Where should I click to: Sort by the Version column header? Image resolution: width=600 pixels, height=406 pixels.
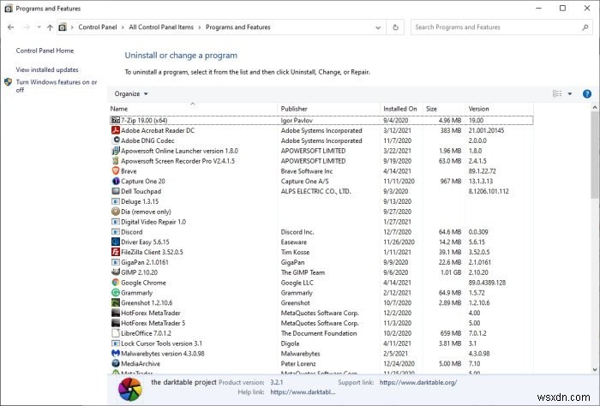499,109
